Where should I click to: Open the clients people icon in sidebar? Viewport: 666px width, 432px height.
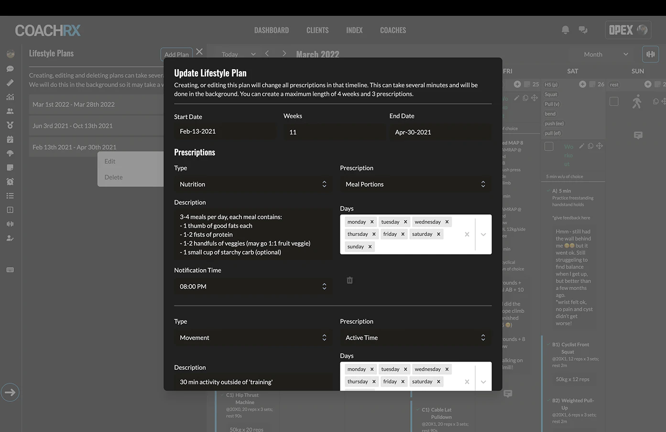pyautogui.click(x=10, y=110)
